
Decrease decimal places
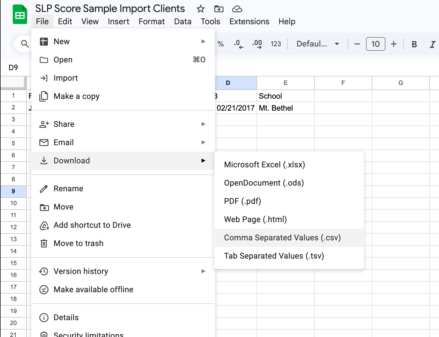238,44
